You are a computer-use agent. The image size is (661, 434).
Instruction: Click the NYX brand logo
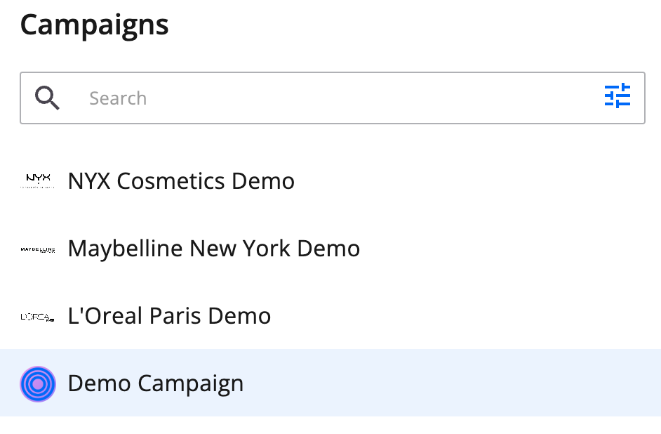point(38,181)
